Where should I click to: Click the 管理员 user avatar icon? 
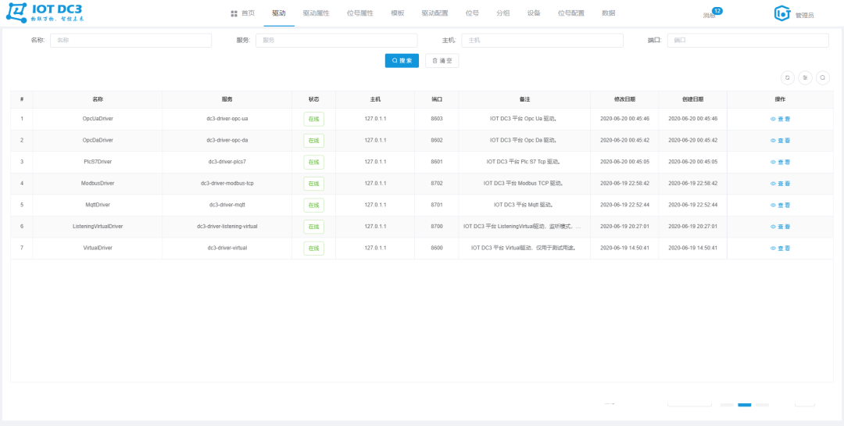[782, 13]
